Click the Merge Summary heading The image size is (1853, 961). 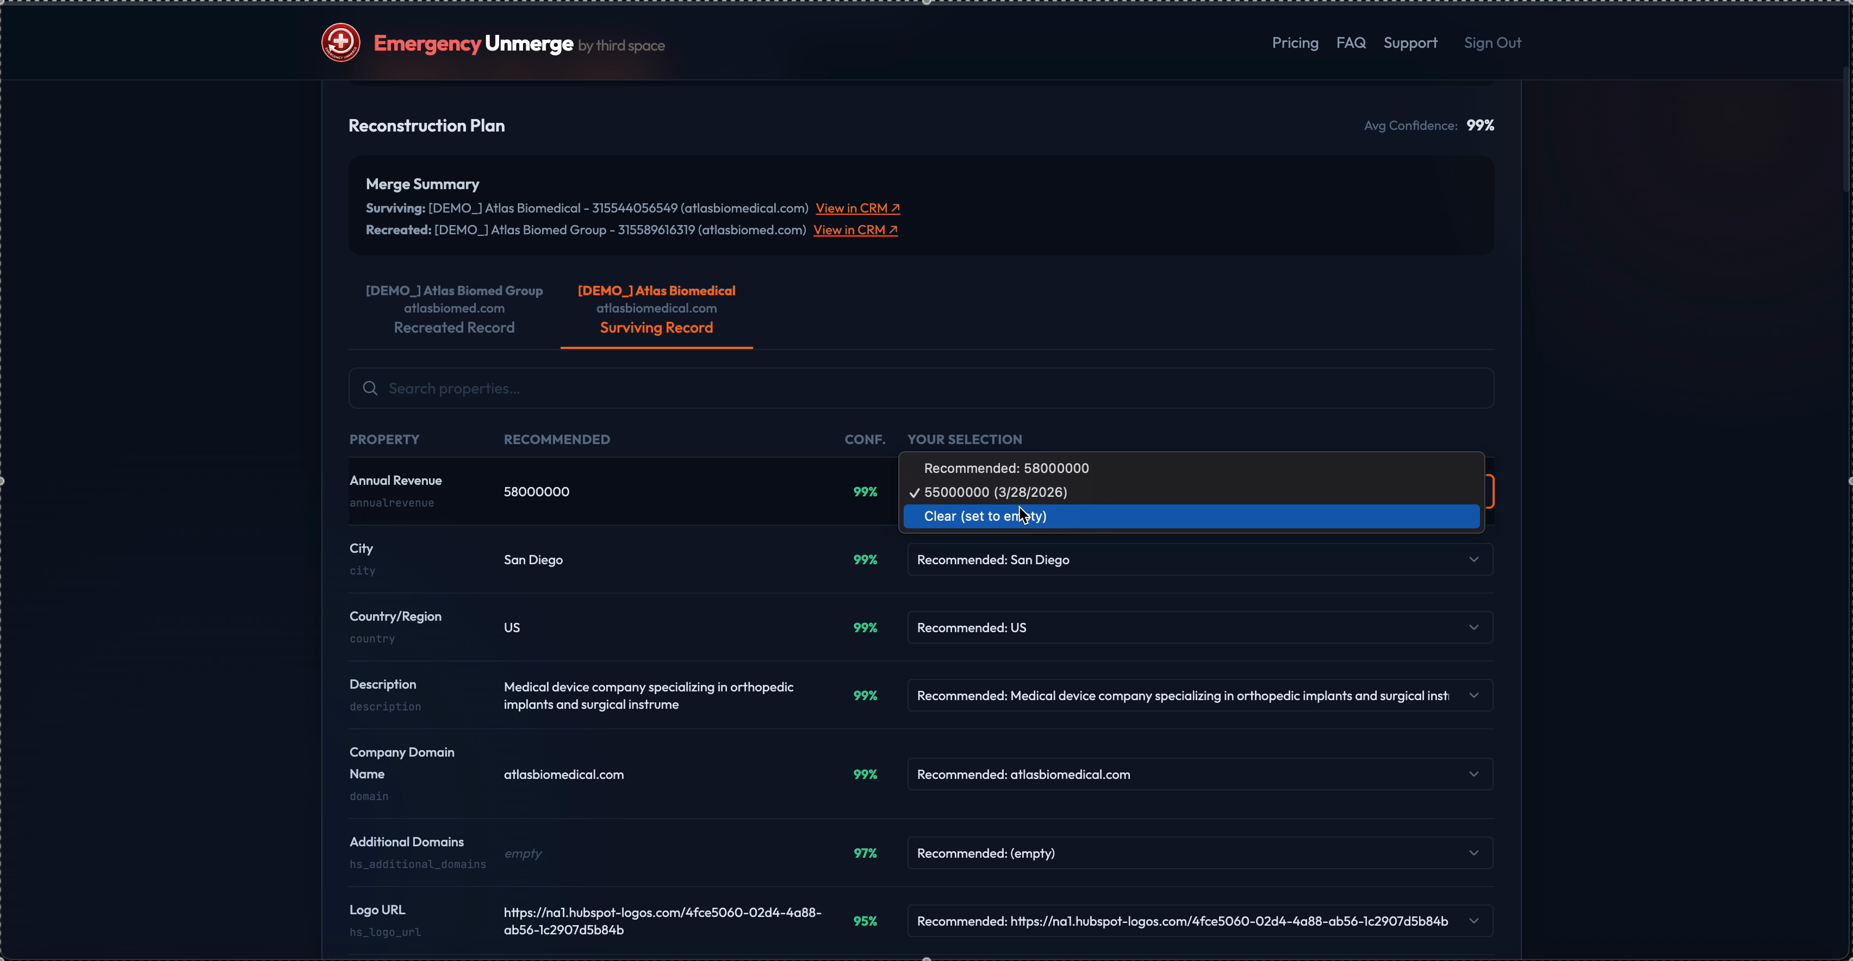click(x=422, y=184)
